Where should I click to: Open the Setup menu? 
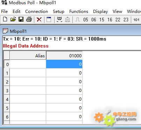pos(58,12)
